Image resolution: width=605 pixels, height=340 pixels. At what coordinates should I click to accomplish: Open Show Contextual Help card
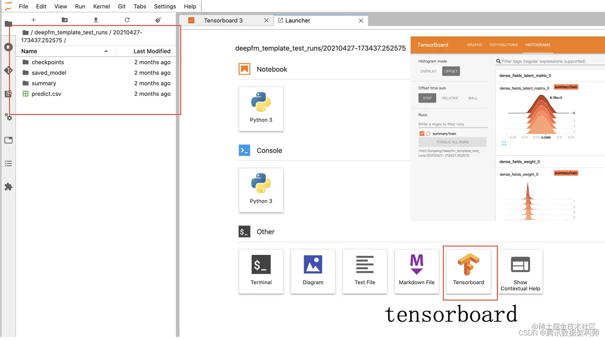tap(520, 271)
